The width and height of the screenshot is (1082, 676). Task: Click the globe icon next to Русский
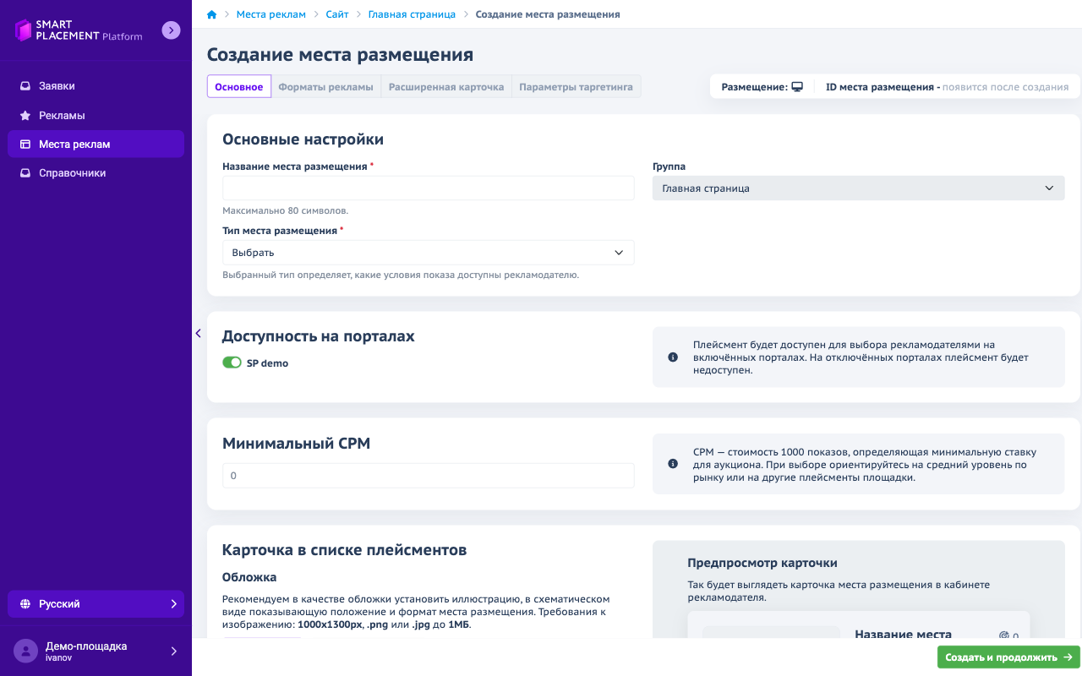click(25, 604)
